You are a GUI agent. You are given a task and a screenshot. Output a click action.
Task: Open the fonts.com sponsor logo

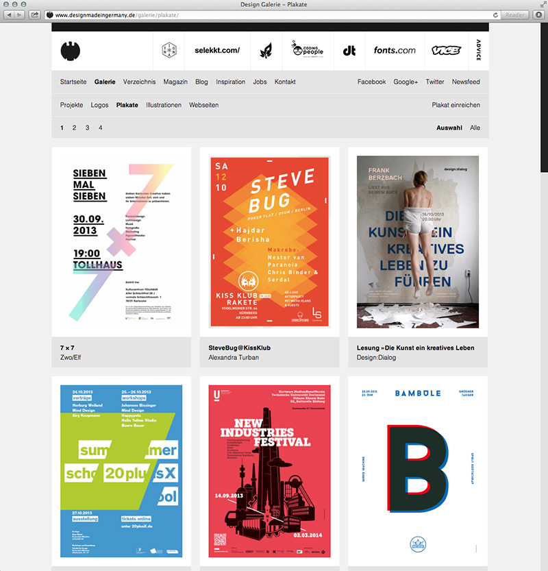[x=395, y=51]
